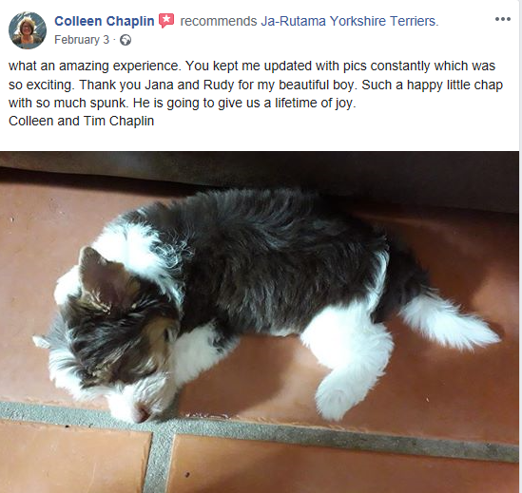The image size is (522, 493).
Task: Click the red recommendation star badge
Action: (x=166, y=21)
